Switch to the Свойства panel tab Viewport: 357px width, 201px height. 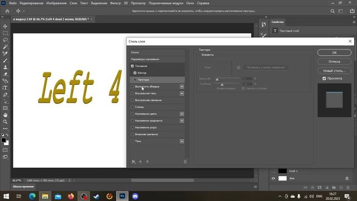(277, 22)
